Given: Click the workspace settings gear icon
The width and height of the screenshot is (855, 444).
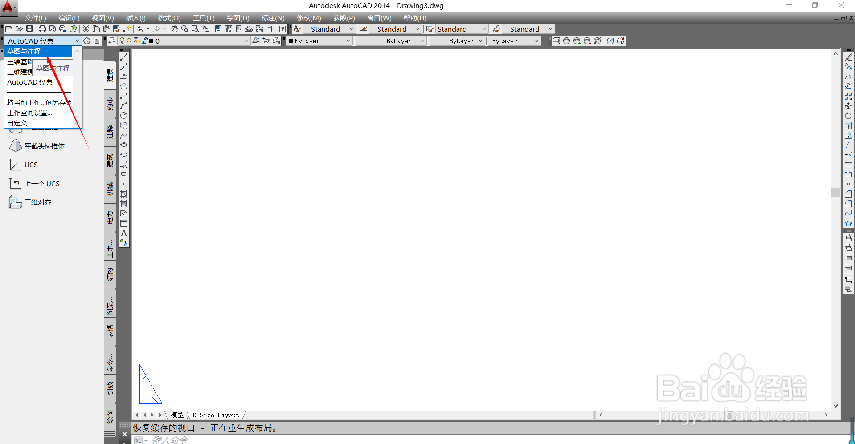Looking at the screenshot, I should tap(87, 41).
